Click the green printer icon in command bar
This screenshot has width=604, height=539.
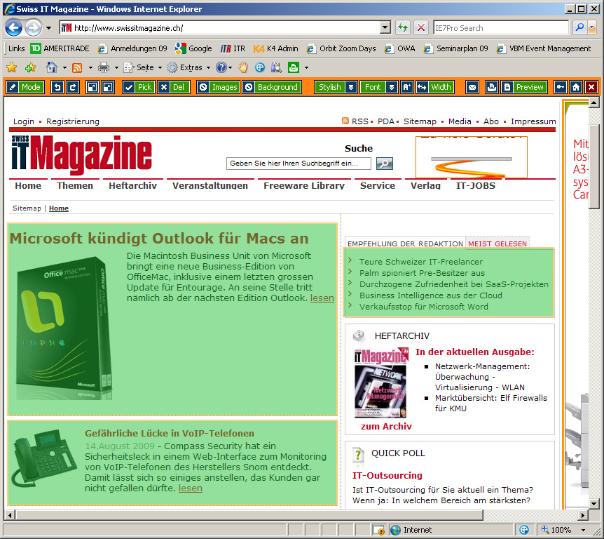coord(294,68)
